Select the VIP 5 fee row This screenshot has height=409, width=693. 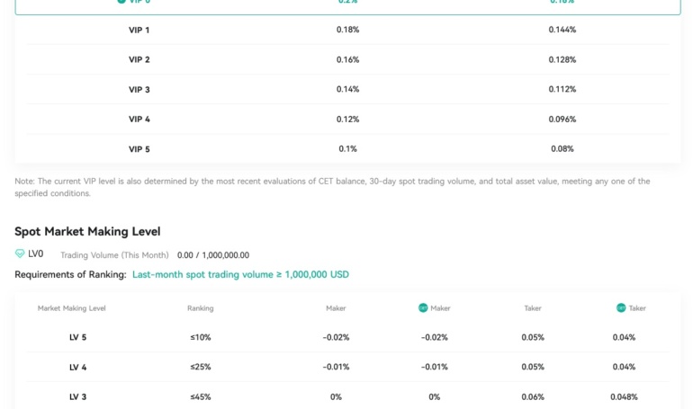[347, 148]
